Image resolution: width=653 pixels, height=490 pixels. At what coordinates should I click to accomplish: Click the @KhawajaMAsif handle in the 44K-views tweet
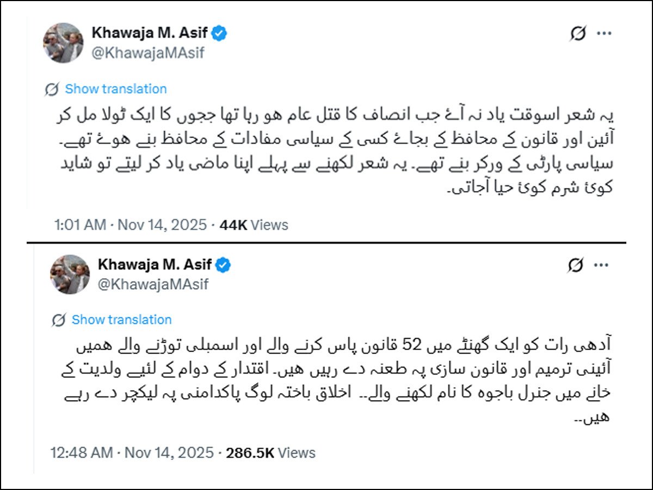point(148,53)
